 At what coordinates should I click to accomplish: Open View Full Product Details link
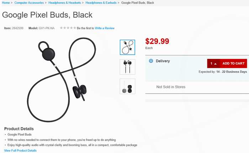click(x=20, y=151)
